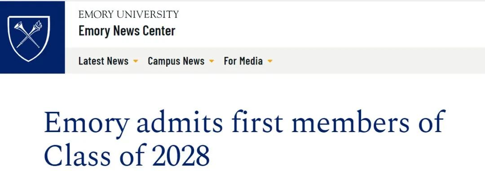Follow the EMORY UNIVERSITY header link

point(129,14)
